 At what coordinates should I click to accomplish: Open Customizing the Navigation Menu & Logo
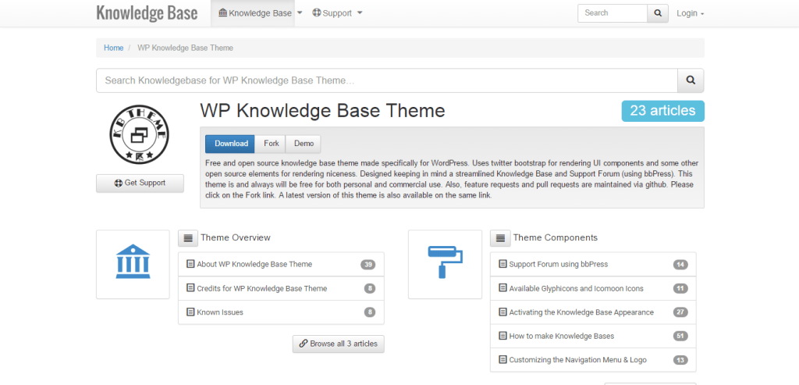click(x=578, y=360)
